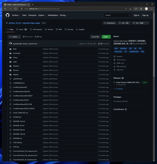Open browser Collections icon
The image size is (157, 164).
click(141, 9)
